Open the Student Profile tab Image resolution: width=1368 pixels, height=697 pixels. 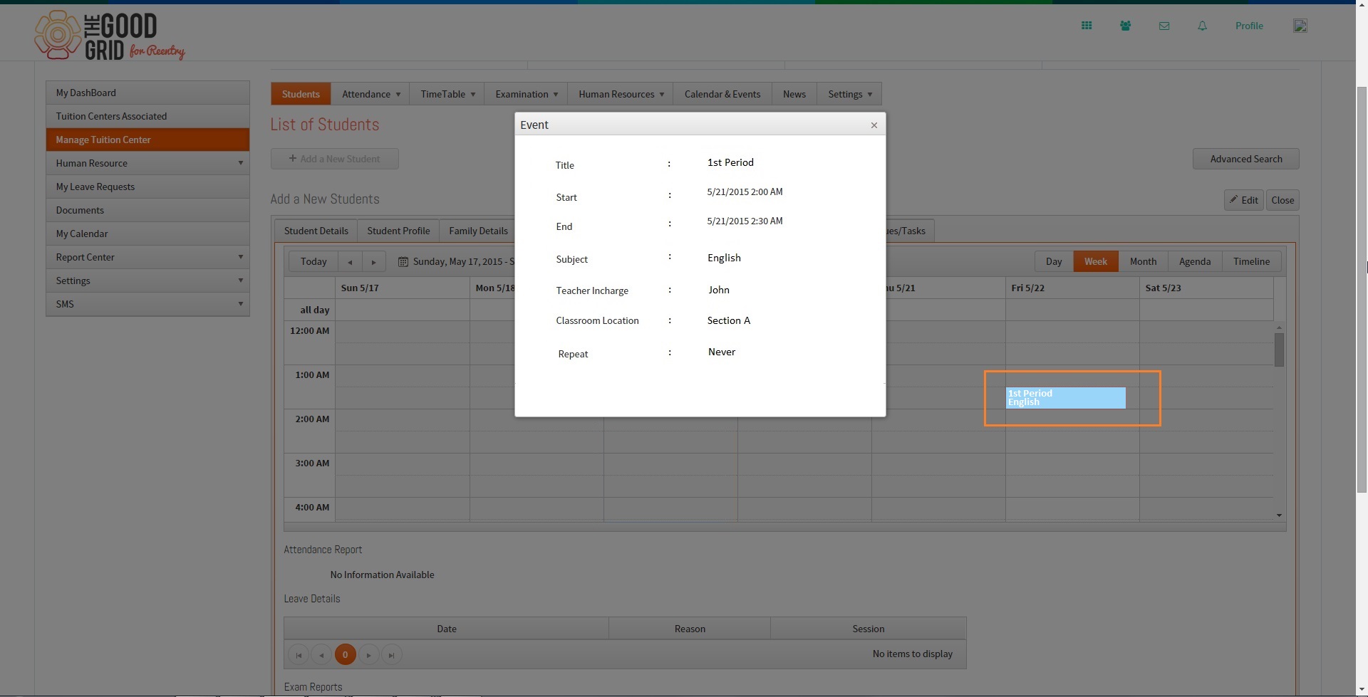(x=398, y=231)
